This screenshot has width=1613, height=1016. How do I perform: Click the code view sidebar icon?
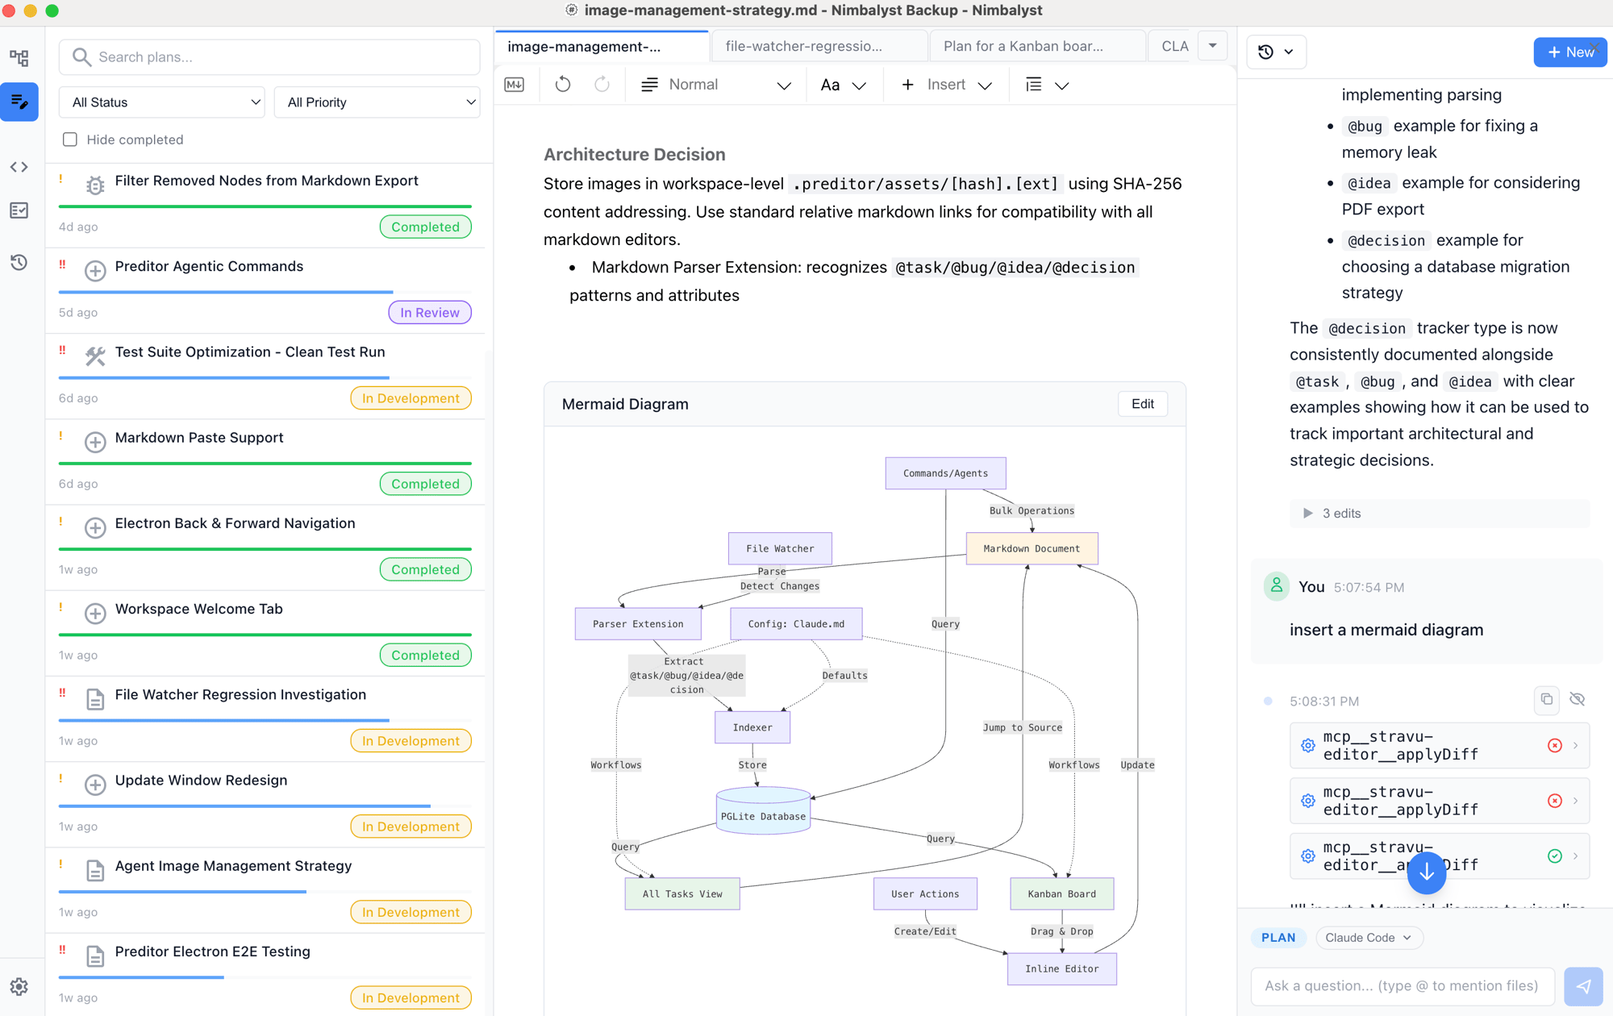19,167
